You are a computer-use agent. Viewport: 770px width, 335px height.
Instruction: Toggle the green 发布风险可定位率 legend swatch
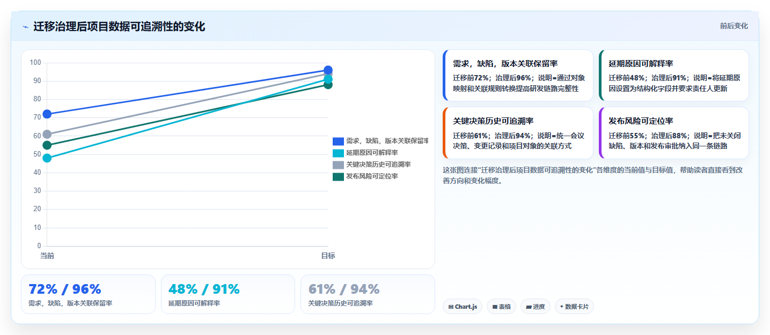point(338,176)
